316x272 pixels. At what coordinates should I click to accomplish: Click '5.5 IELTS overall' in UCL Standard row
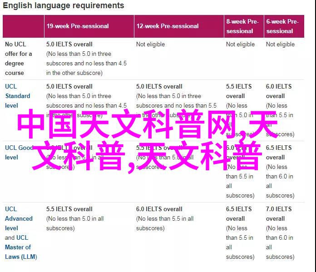[239, 91]
